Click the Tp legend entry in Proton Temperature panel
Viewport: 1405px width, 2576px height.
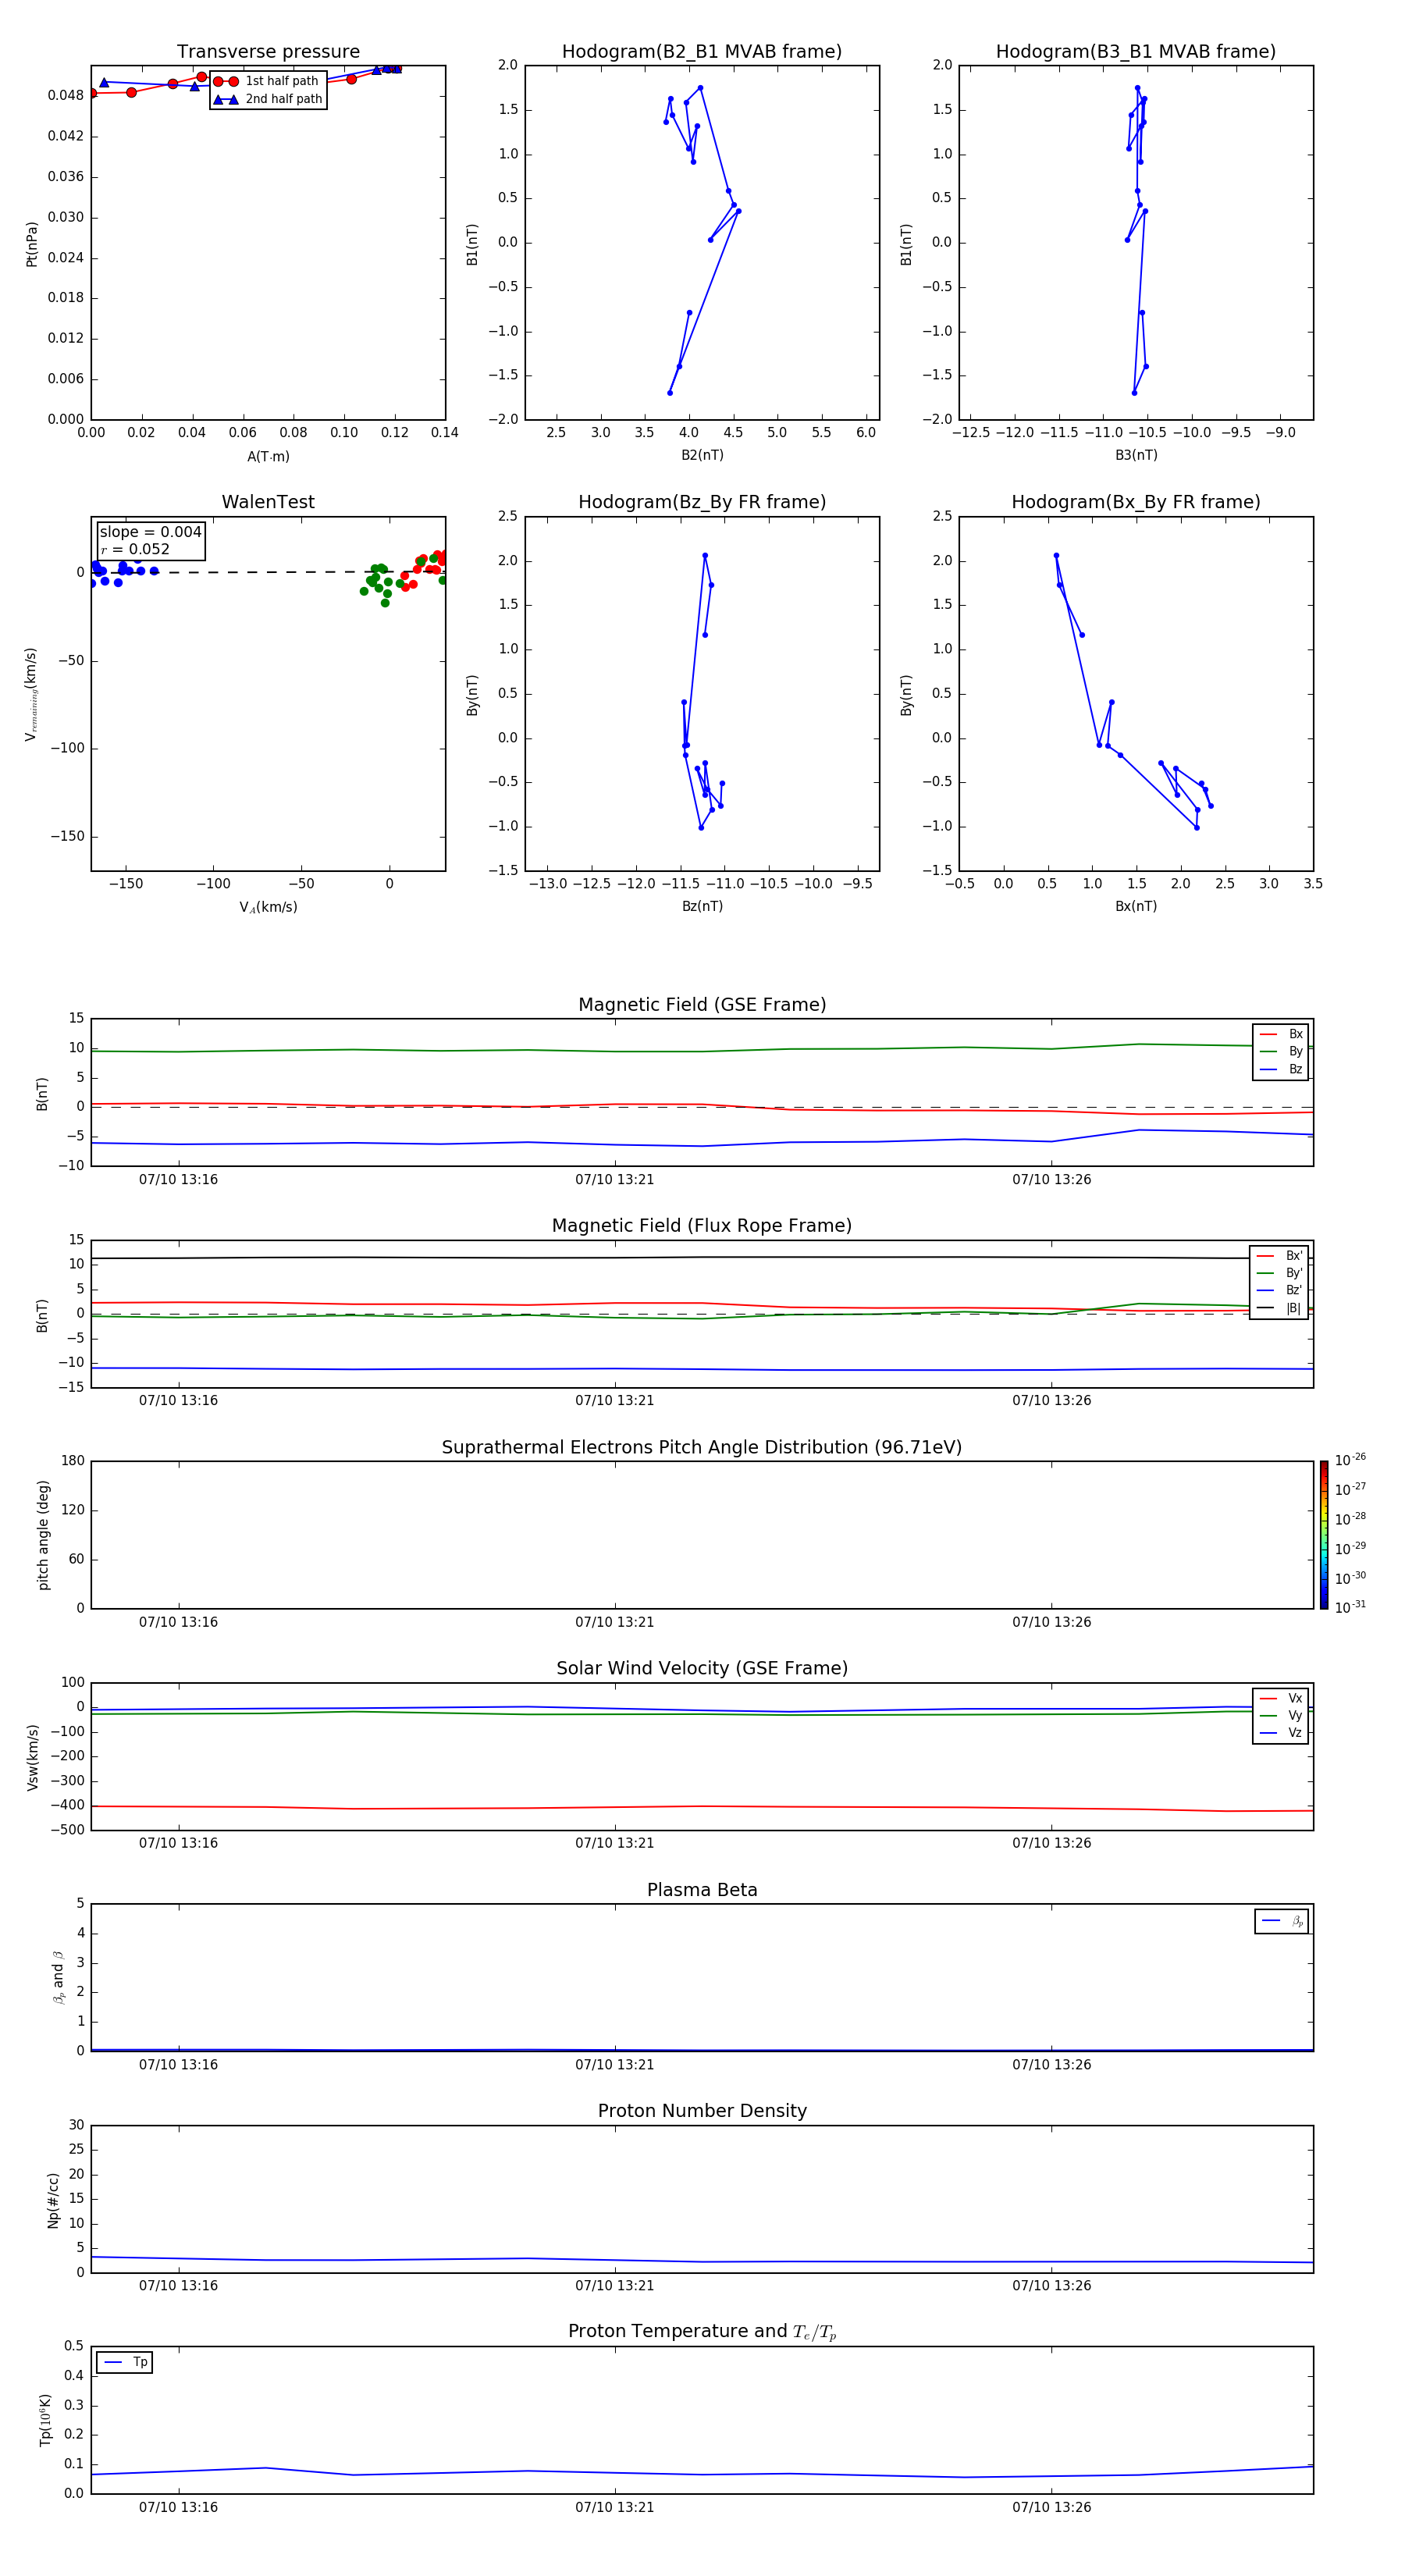click(x=125, y=2362)
